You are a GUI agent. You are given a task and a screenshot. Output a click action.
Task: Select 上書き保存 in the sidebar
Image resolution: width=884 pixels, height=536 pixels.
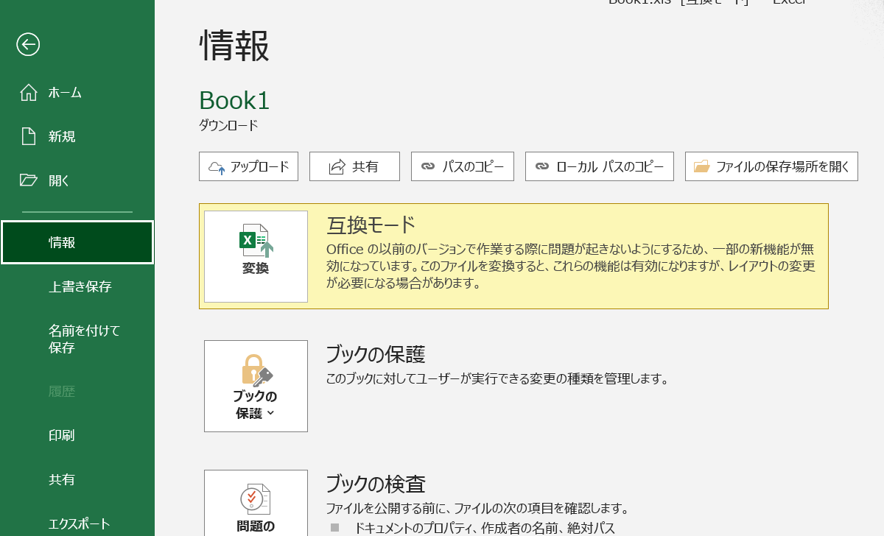click(x=80, y=286)
